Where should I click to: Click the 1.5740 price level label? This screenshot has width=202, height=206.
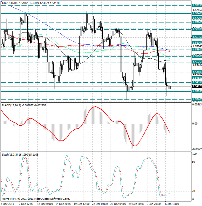(197, 13)
